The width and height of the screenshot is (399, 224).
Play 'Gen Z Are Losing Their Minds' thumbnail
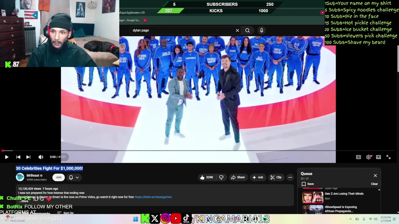pos(313,197)
